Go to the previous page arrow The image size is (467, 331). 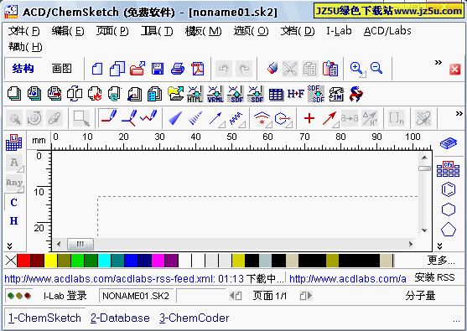(x=236, y=296)
